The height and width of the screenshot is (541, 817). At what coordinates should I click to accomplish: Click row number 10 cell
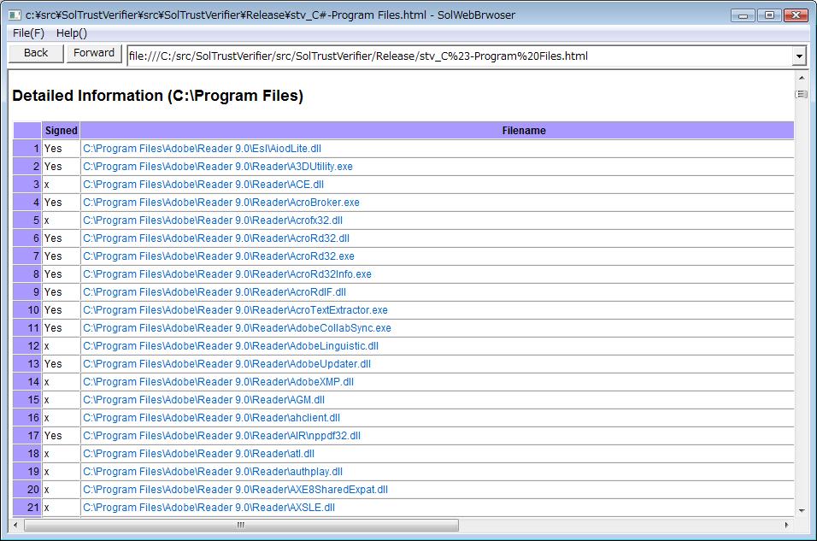pos(27,310)
